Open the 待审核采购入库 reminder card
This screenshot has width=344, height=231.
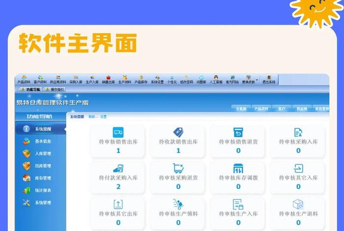click(298, 141)
